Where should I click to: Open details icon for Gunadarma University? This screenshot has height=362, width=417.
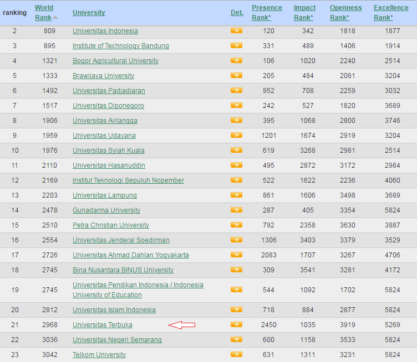coord(236,210)
